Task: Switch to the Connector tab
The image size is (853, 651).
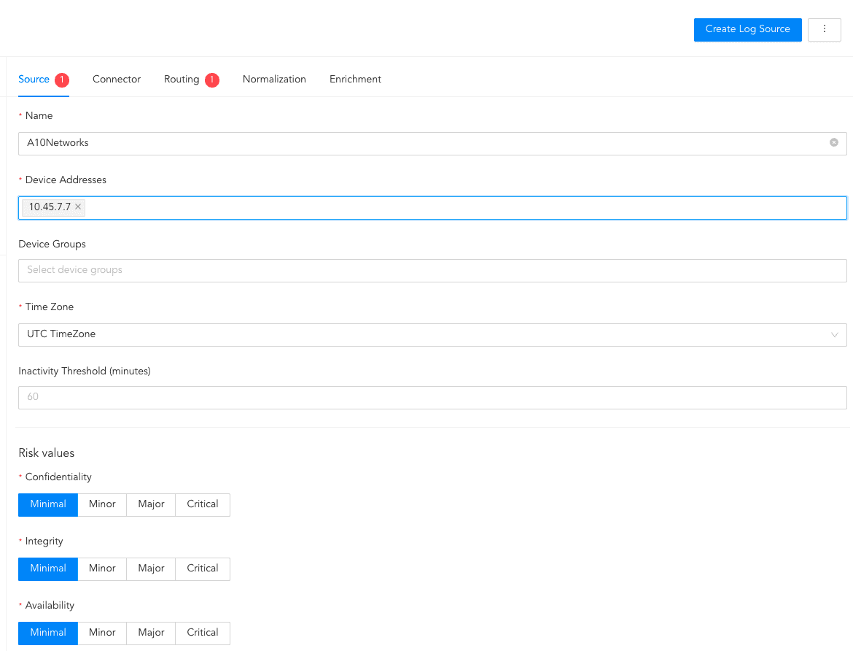Action: click(x=117, y=80)
